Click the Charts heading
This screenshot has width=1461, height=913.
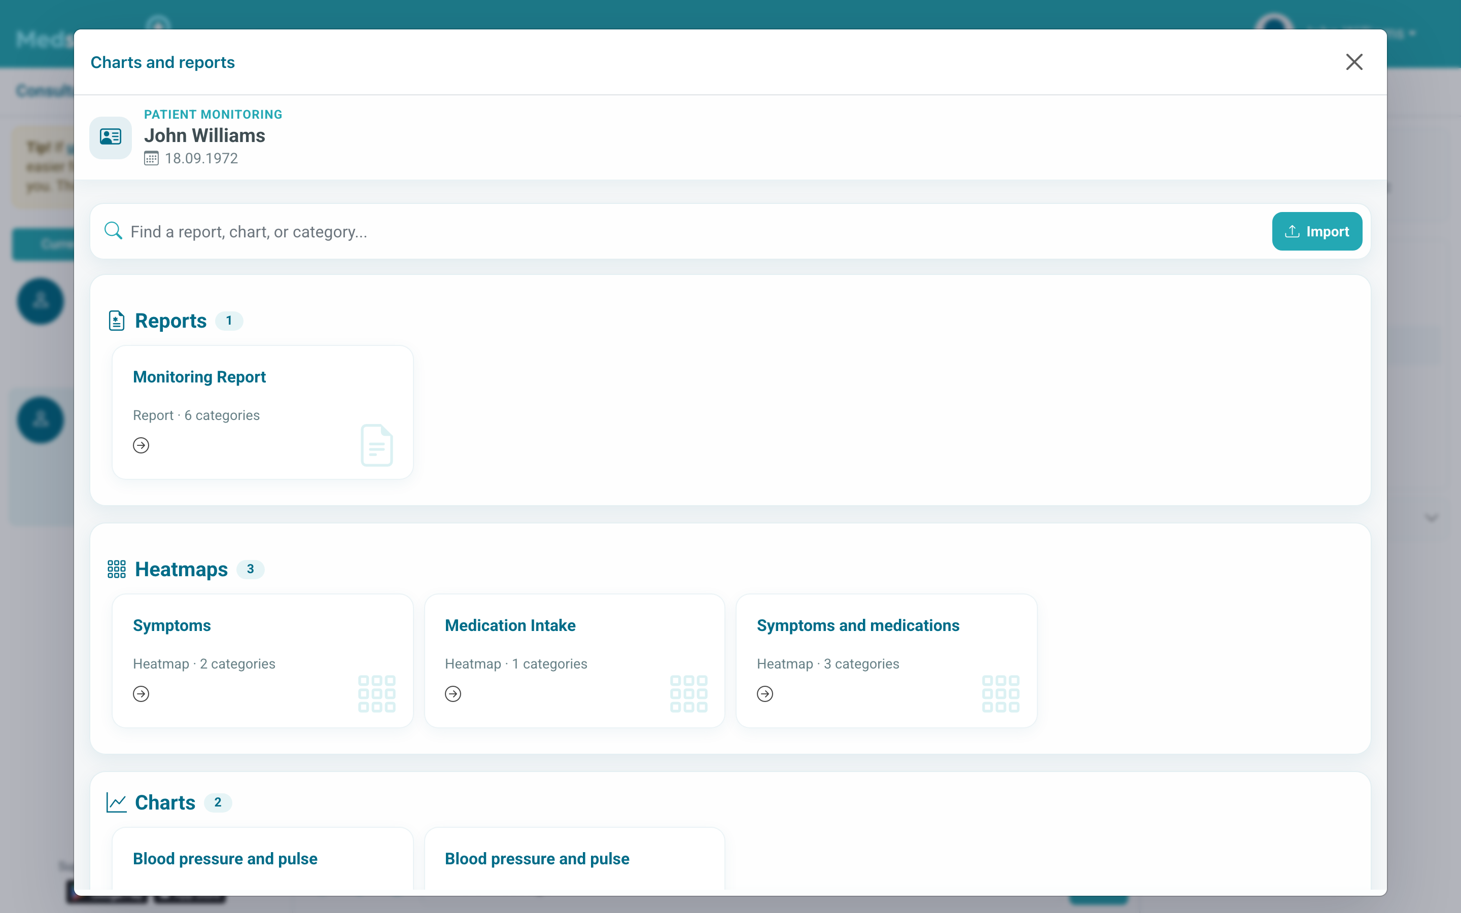coord(165,802)
